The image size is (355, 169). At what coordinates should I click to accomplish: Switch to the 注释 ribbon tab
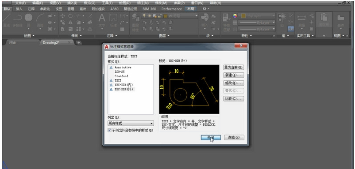coord(31,9)
